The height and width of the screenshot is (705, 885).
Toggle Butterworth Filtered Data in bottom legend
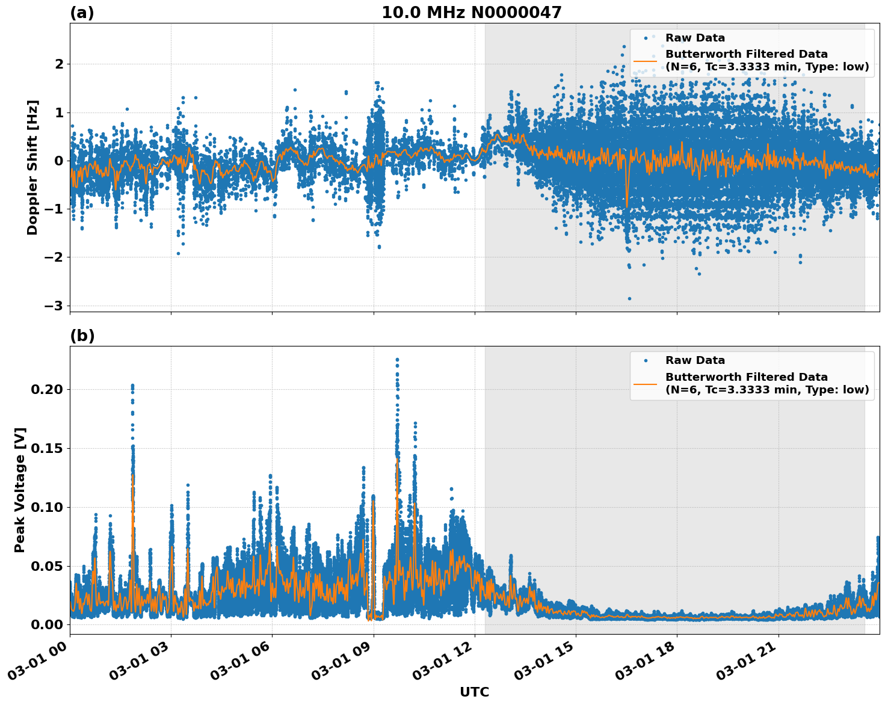746,378
